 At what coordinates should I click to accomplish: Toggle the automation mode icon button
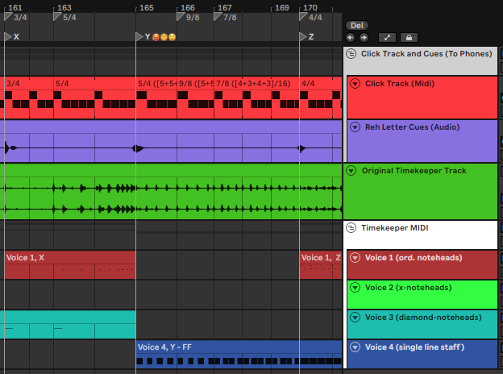(x=387, y=38)
